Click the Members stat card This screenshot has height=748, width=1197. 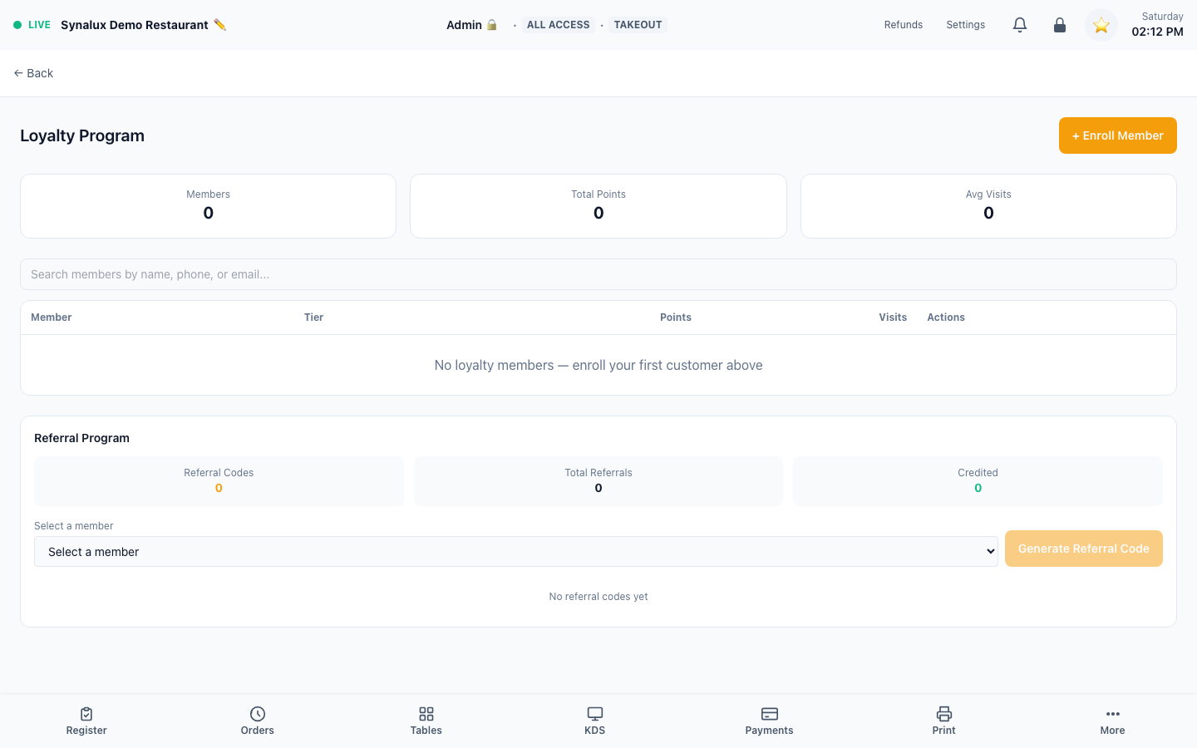pyautogui.click(x=208, y=206)
